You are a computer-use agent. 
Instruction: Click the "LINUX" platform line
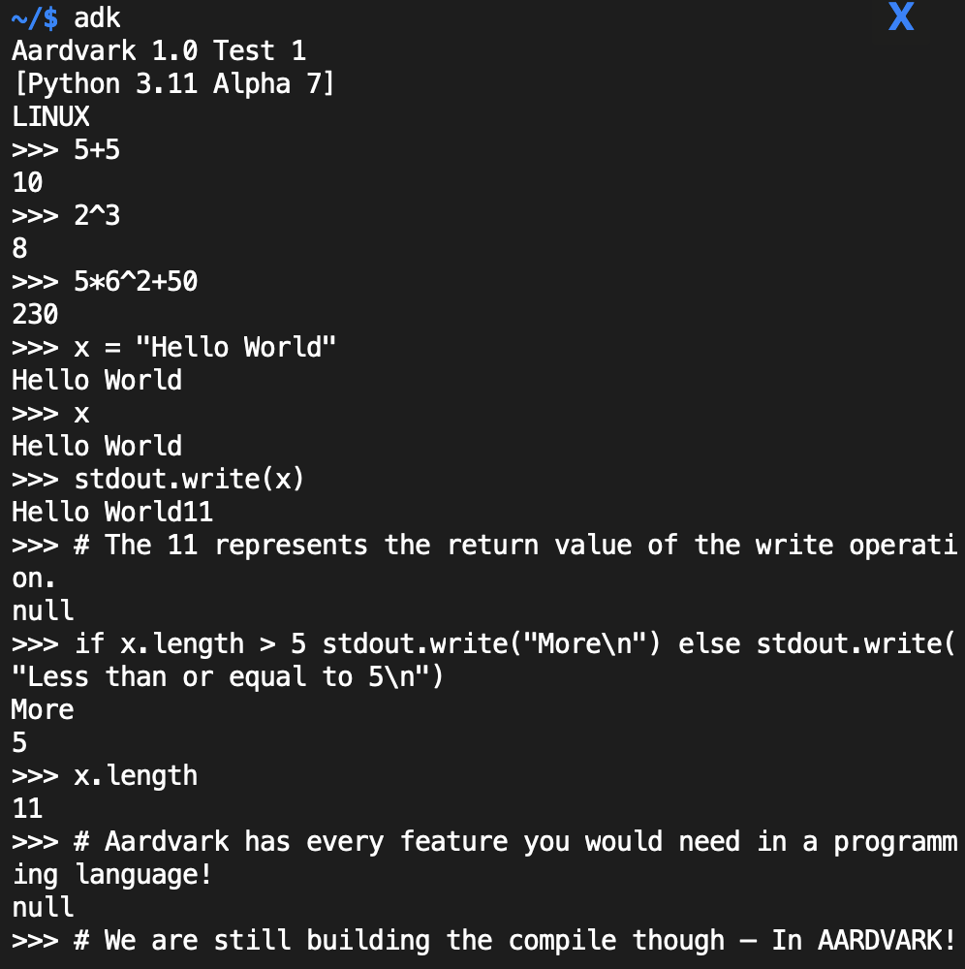pyautogui.click(x=50, y=116)
